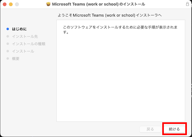The image size is (192, 137).
Task: Click the package box icon beside the title
Action: pyautogui.click(x=49, y=4)
